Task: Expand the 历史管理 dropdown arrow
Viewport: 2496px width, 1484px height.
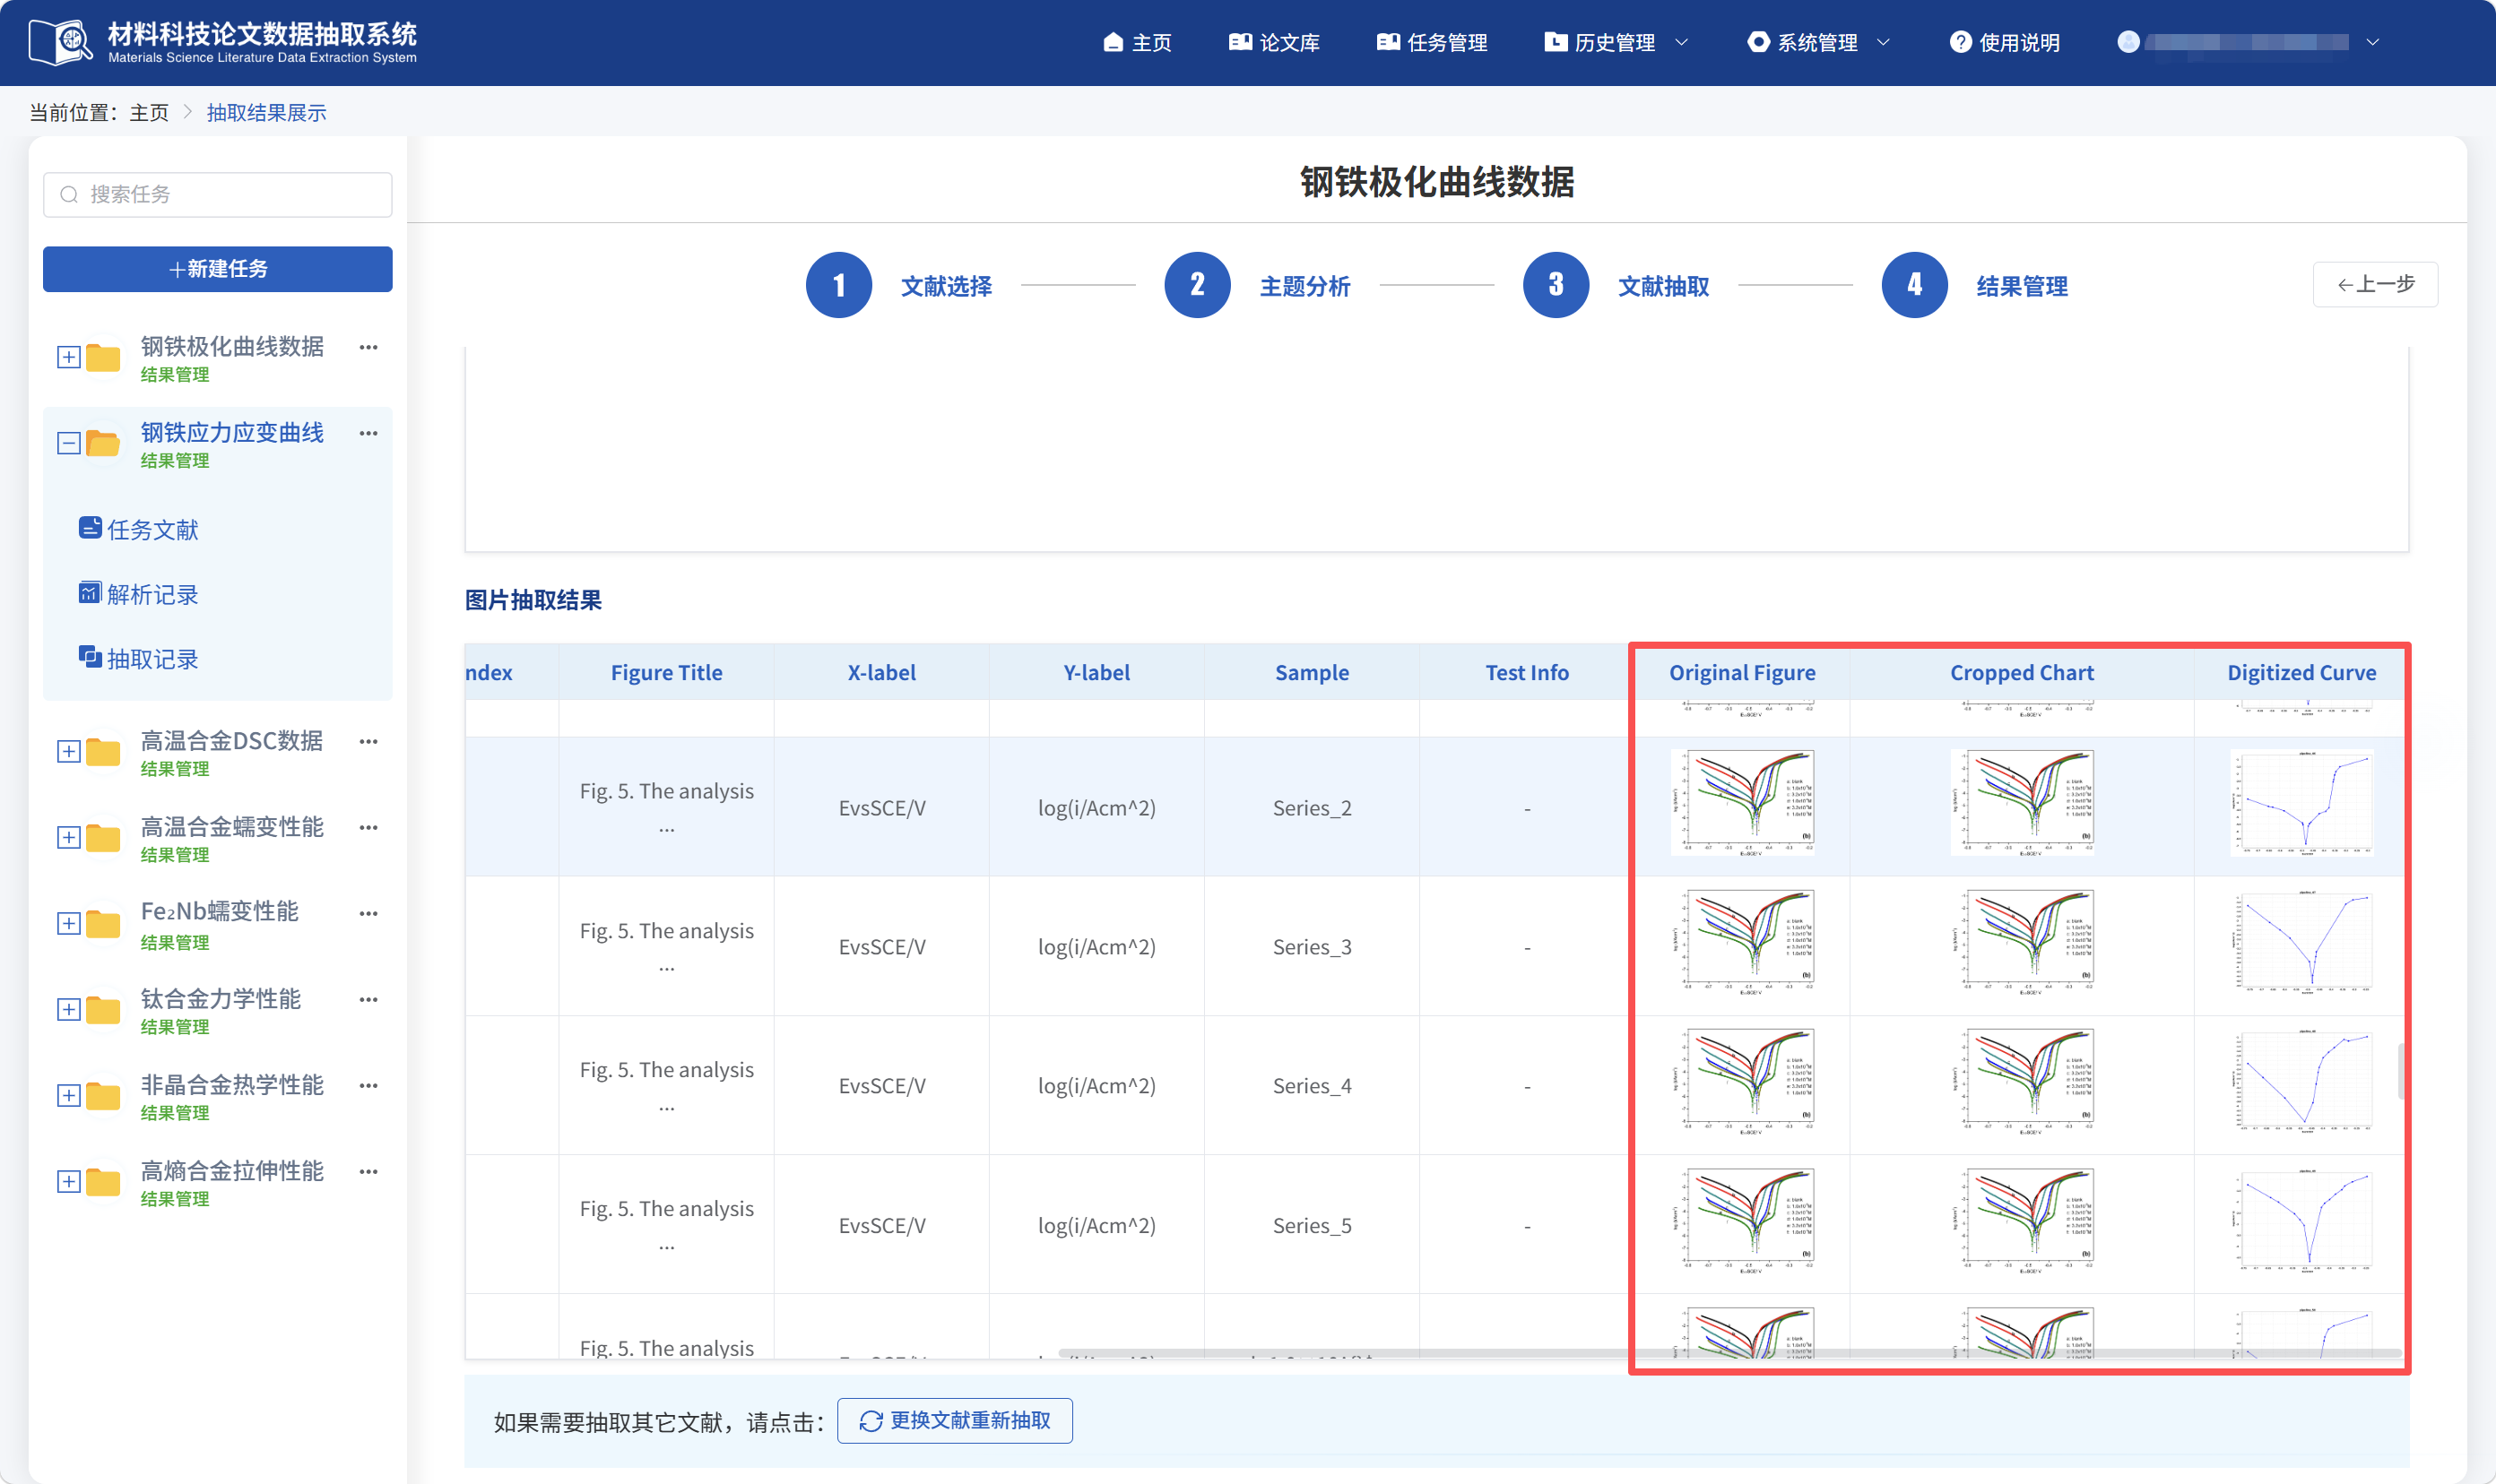Action: tap(1682, 42)
